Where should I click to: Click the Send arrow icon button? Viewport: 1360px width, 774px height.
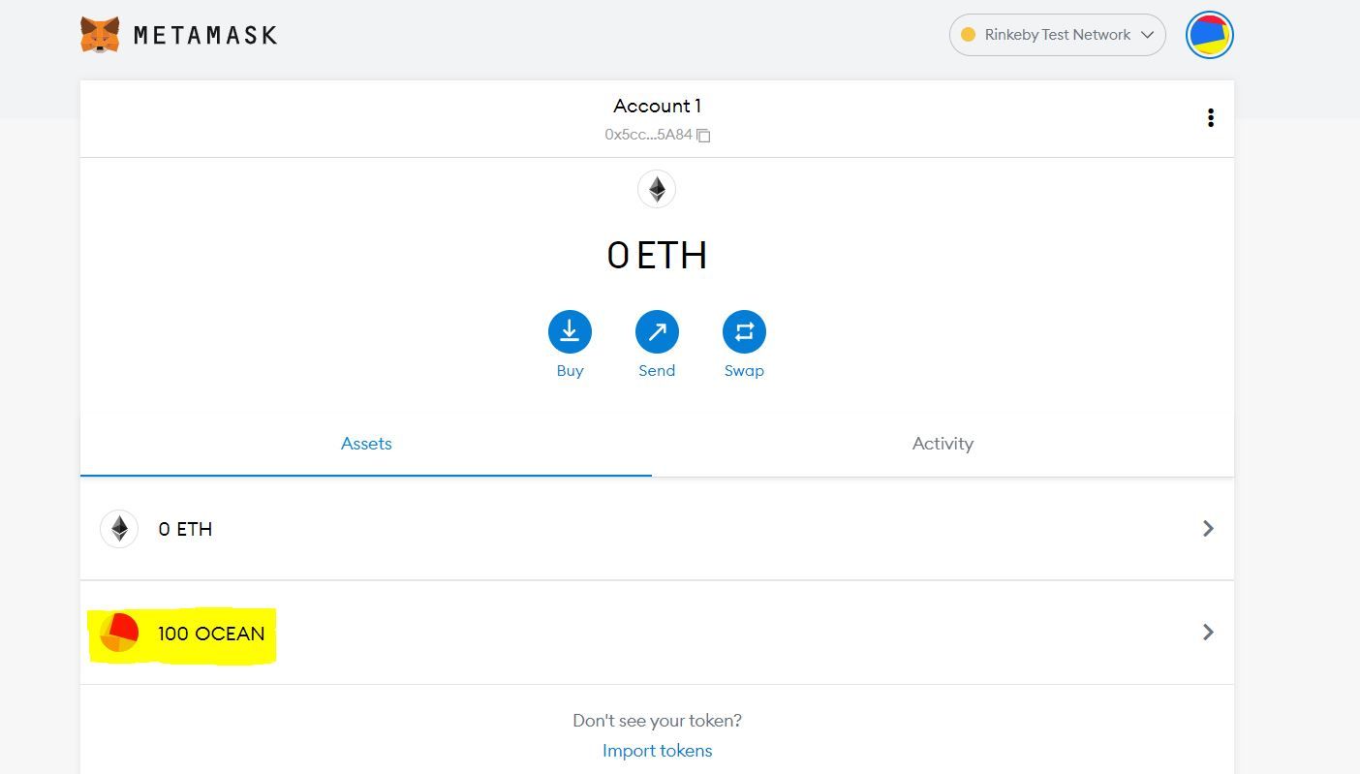click(657, 332)
